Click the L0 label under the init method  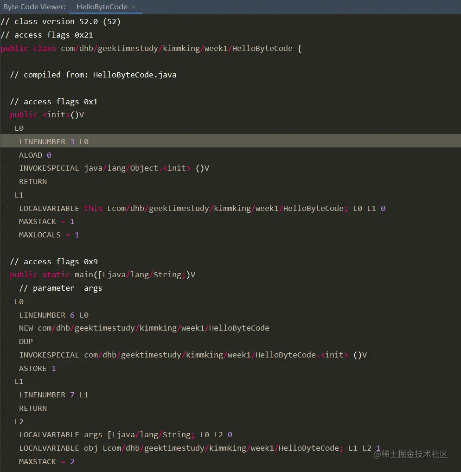(19, 128)
